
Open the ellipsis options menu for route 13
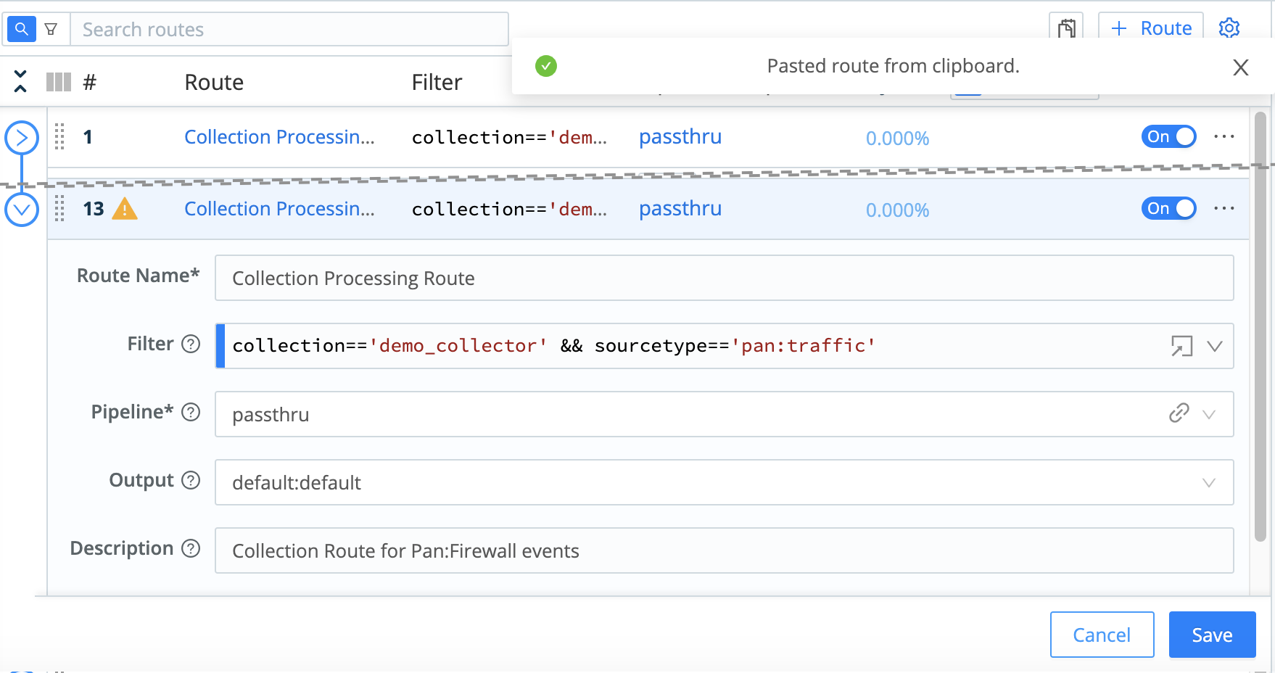click(1224, 209)
